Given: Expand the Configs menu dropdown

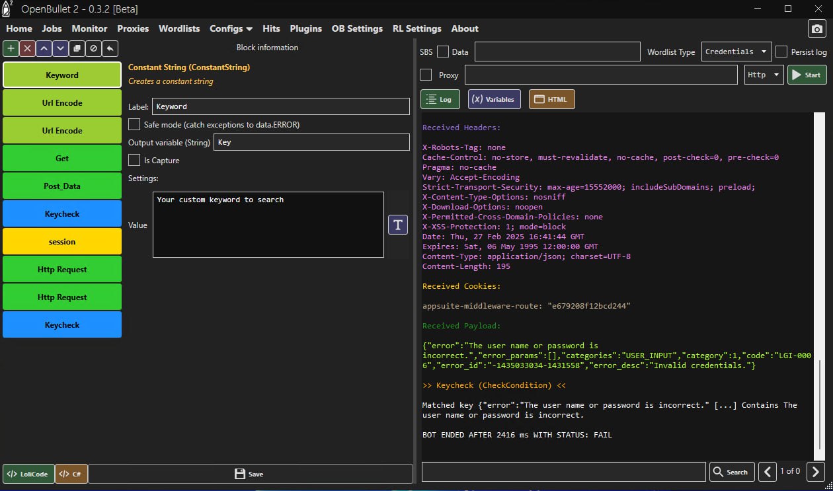Looking at the screenshot, I should [231, 28].
